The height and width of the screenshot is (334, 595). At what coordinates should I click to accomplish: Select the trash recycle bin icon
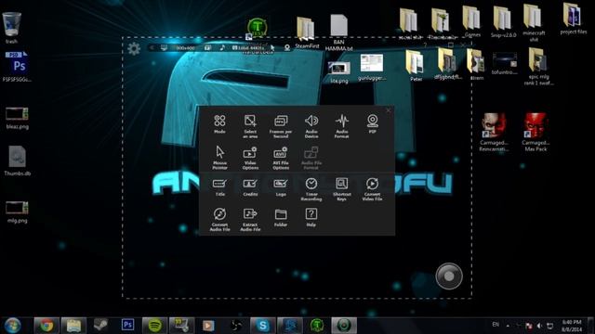click(x=11, y=28)
